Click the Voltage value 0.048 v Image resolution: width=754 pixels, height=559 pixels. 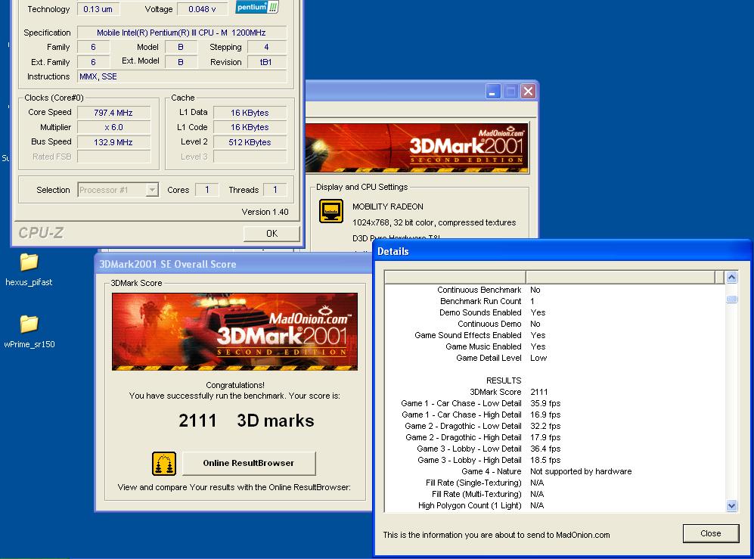pyautogui.click(x=202, y=9)
